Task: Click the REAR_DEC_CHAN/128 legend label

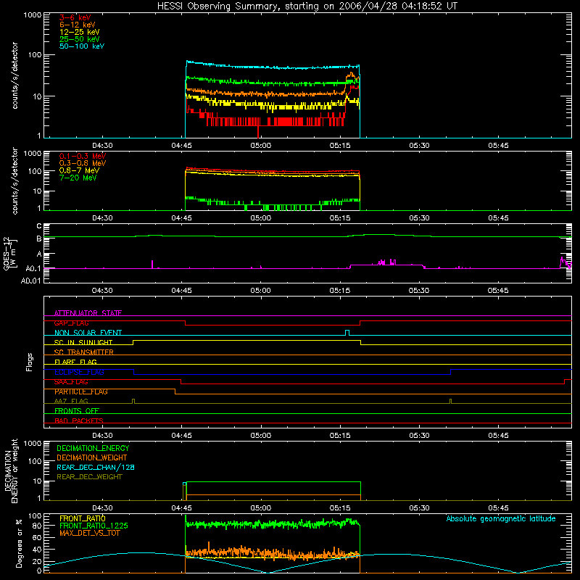Action: click(96, 467)
